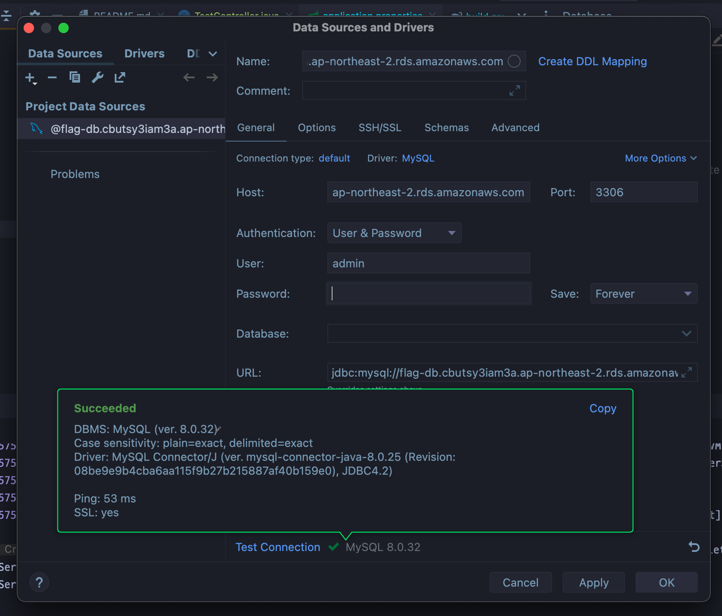Open the Save password Forever dropdown
The image size is (722, 616).
(643, 294)
